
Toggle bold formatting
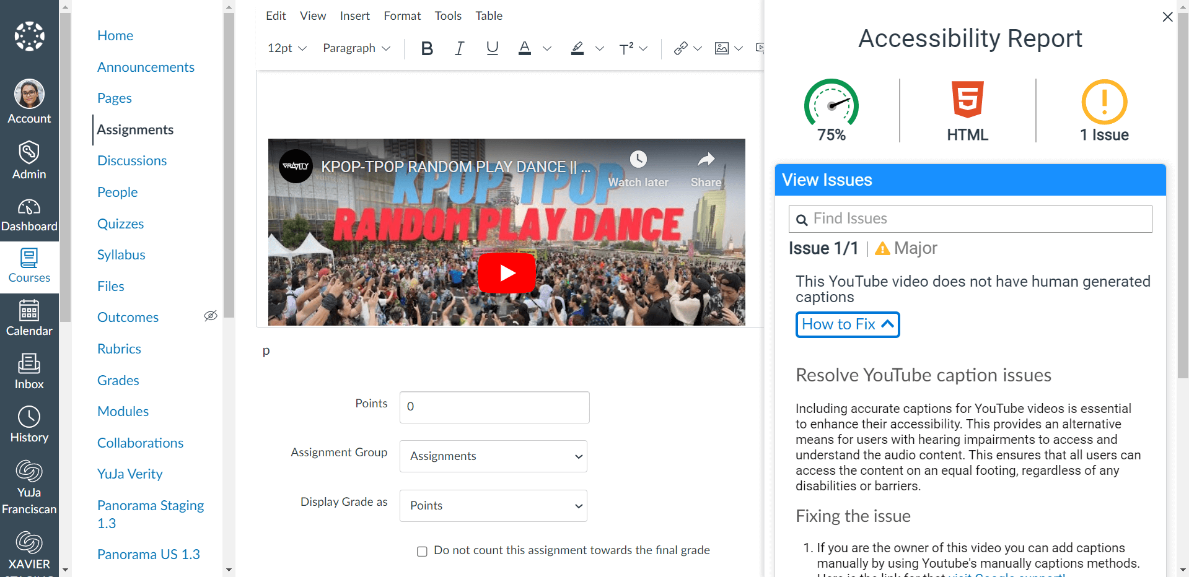point(427,48)
